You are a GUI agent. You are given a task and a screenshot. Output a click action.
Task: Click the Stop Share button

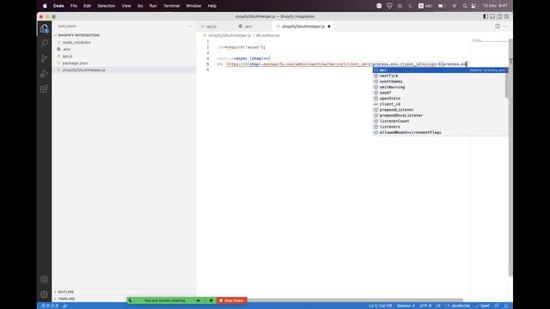[x=231, y=300]
